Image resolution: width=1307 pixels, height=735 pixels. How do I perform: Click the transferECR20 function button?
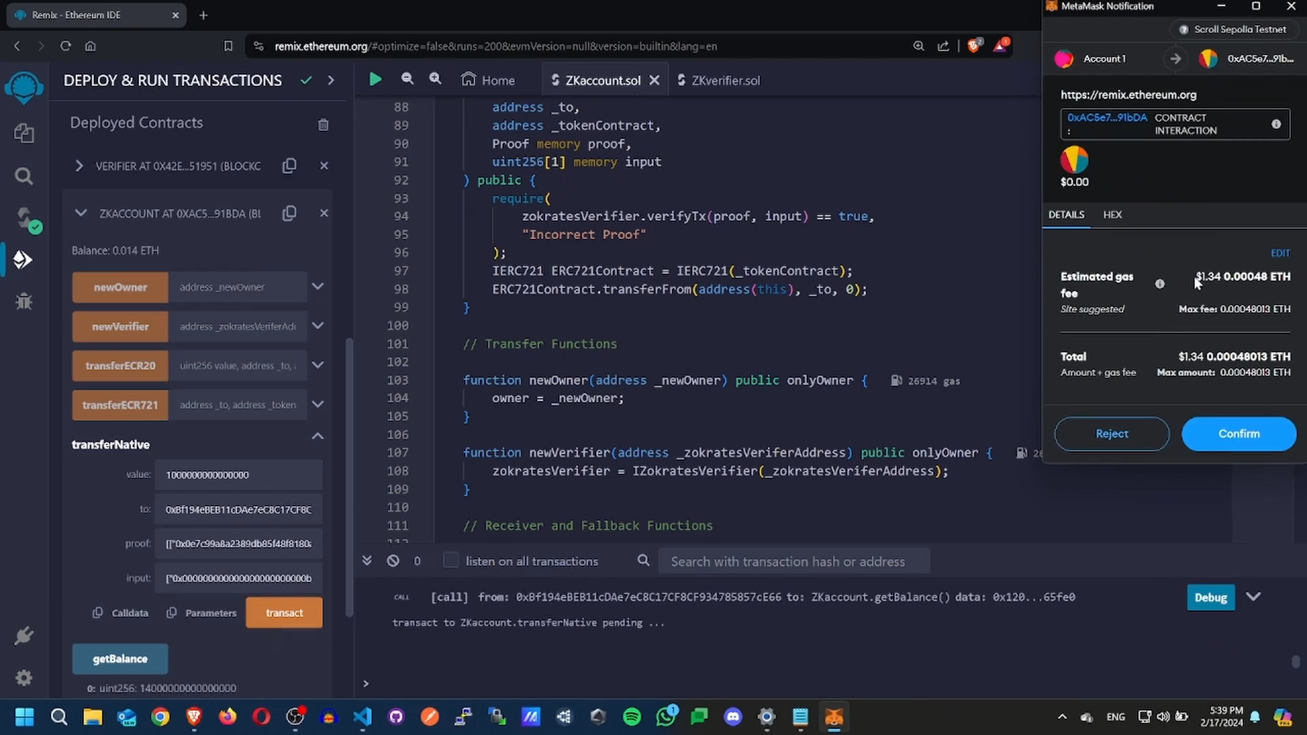pos(120,365)
